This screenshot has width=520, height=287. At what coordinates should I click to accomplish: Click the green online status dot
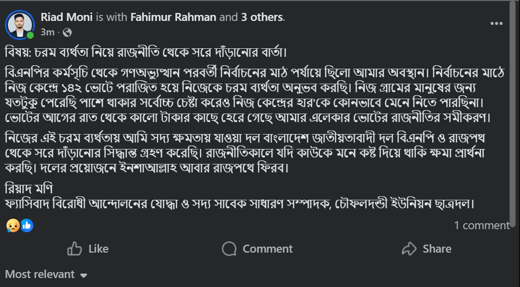pyautogui.click(x=30, y=35)
